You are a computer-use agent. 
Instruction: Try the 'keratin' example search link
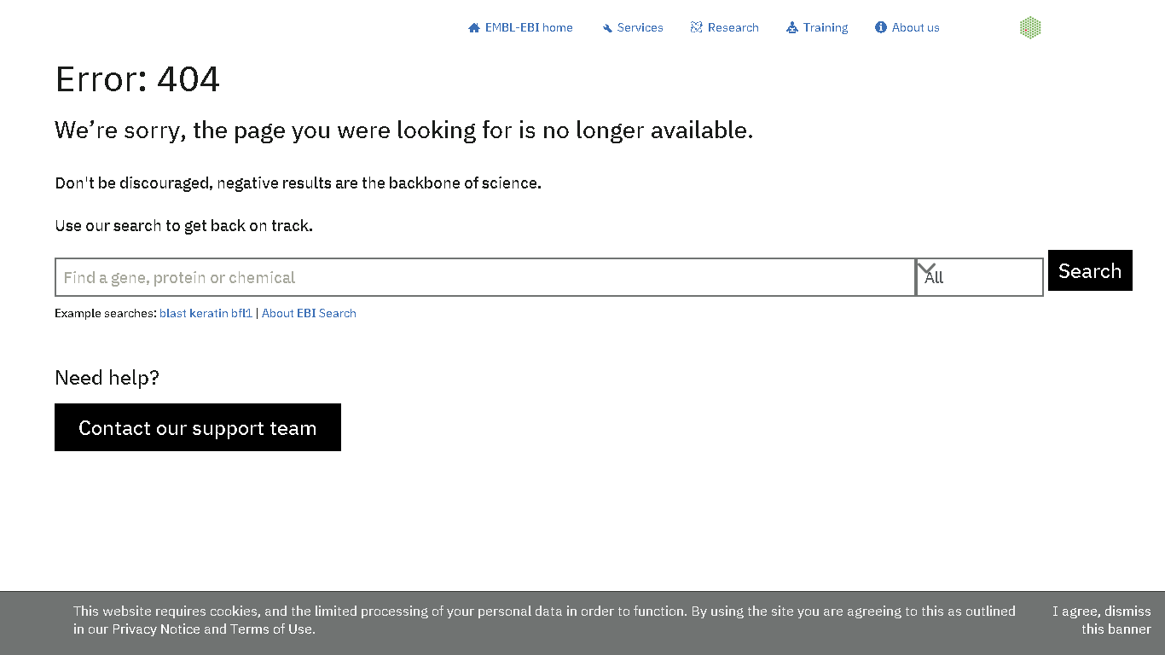coord(209,313)
